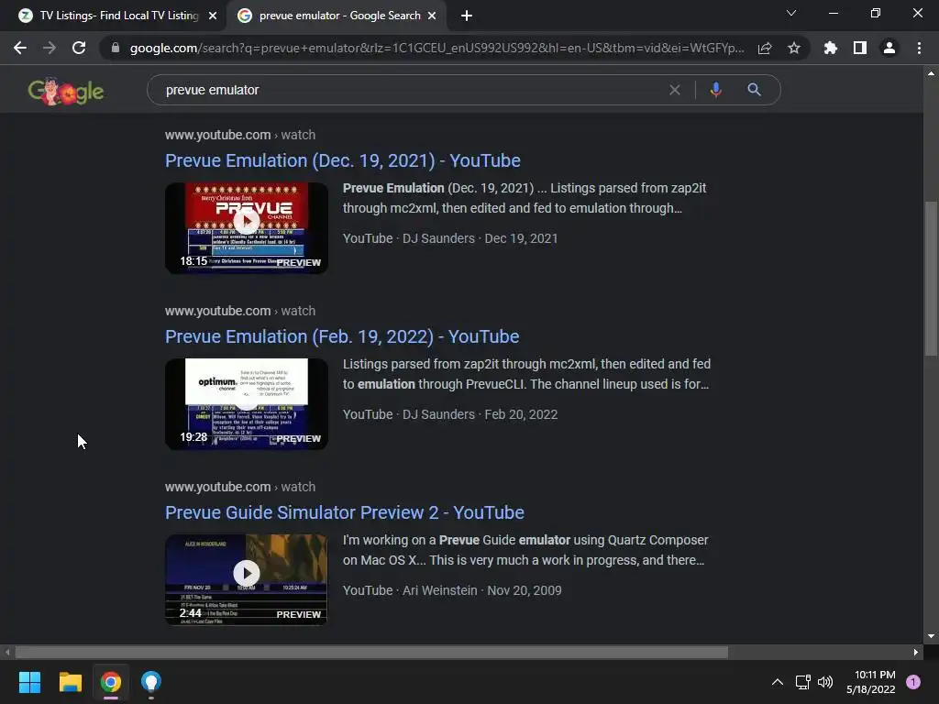Click the Ari Weinstein Nov 20, 2009 metadata
The height and width of the screenshot is (704, 939).
pyautogui.click(x=452, y=590)
